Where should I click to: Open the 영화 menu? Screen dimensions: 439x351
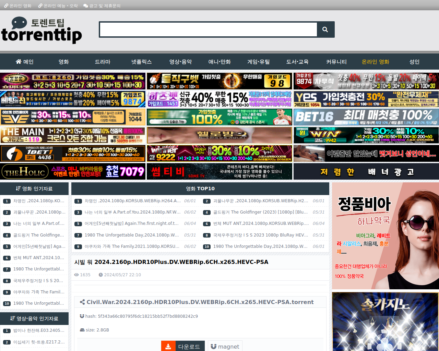tap(64, 62)
